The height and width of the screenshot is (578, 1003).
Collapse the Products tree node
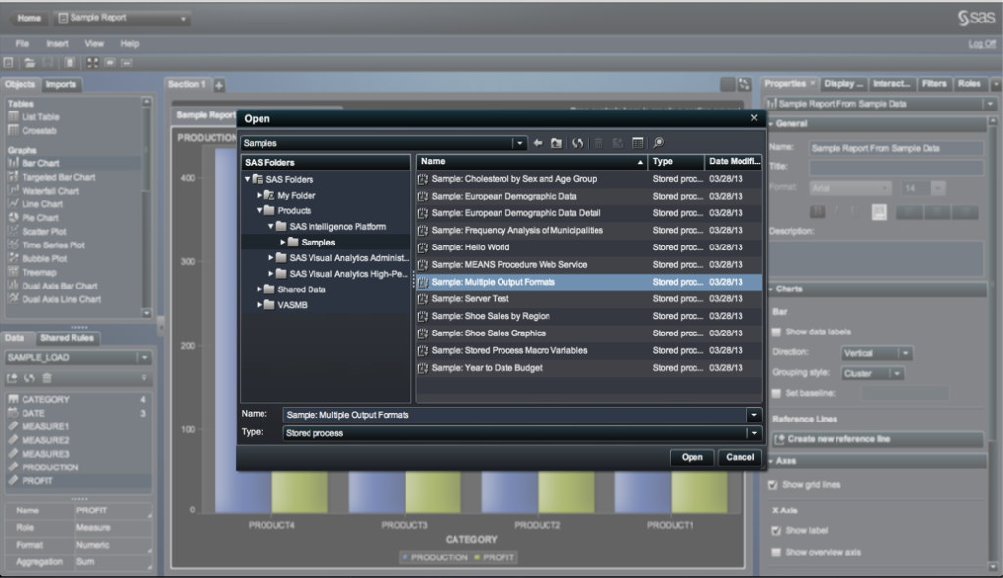click(x=259, y=211)
